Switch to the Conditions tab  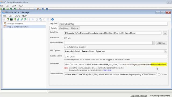(64, 28)
